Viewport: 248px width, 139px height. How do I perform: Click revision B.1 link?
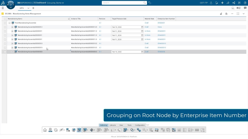tap(100, 52)
